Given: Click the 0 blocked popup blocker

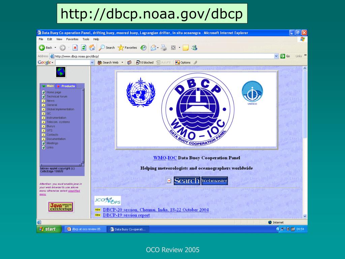Looking at the screenshot, I should point(145,62).
